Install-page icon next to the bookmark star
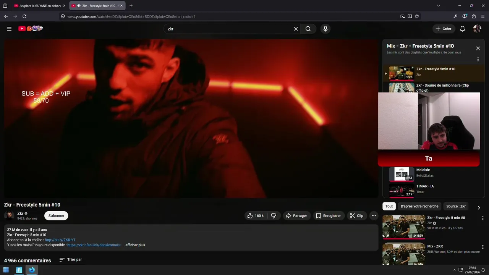Image resolution: width=489 pixels, height=275 pixels. pos(410,16)
